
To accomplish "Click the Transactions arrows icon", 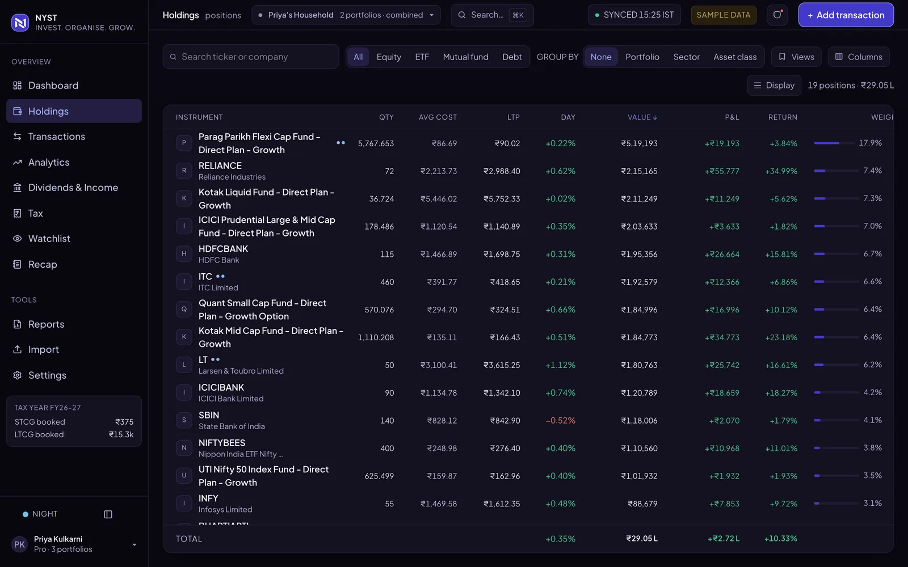I will click(18, 137).
